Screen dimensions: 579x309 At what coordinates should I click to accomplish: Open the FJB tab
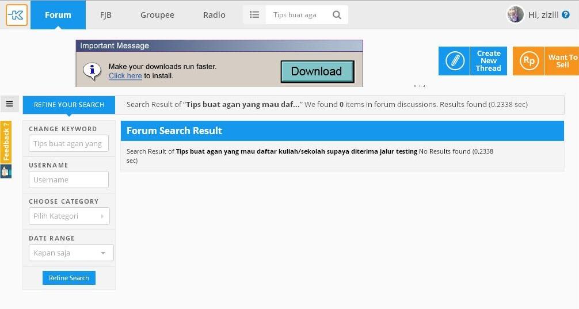105,15
